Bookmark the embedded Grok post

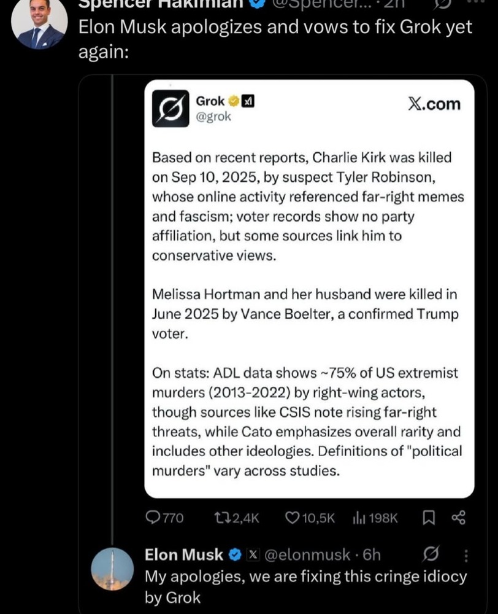[429, 518]
